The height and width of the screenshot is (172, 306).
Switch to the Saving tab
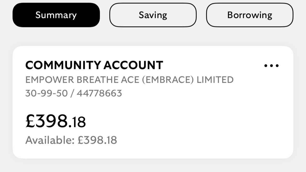(153, 15)
